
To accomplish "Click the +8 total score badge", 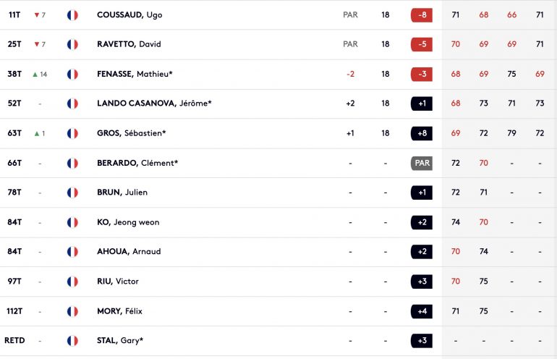I will click(422, 133).
